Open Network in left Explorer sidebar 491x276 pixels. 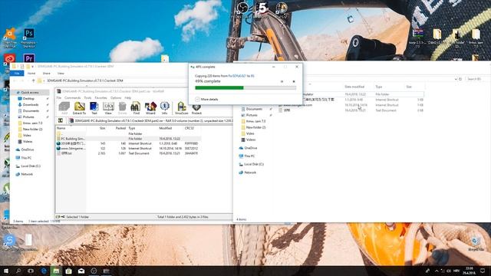(x=27, y=174)
